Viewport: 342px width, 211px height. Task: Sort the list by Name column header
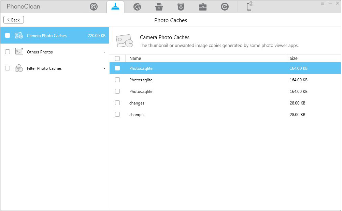coord(135,59)
